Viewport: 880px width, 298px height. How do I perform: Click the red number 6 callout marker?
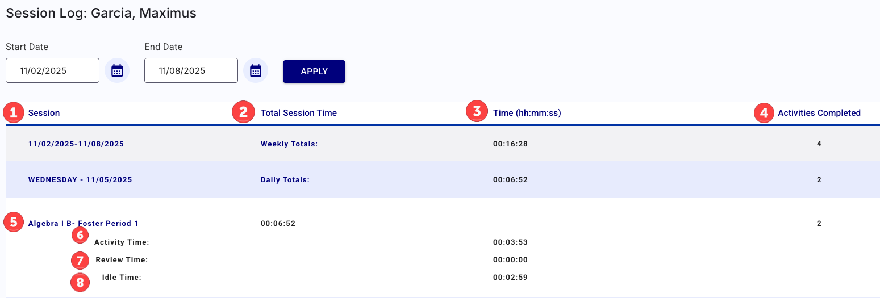[x=81, y=234]
